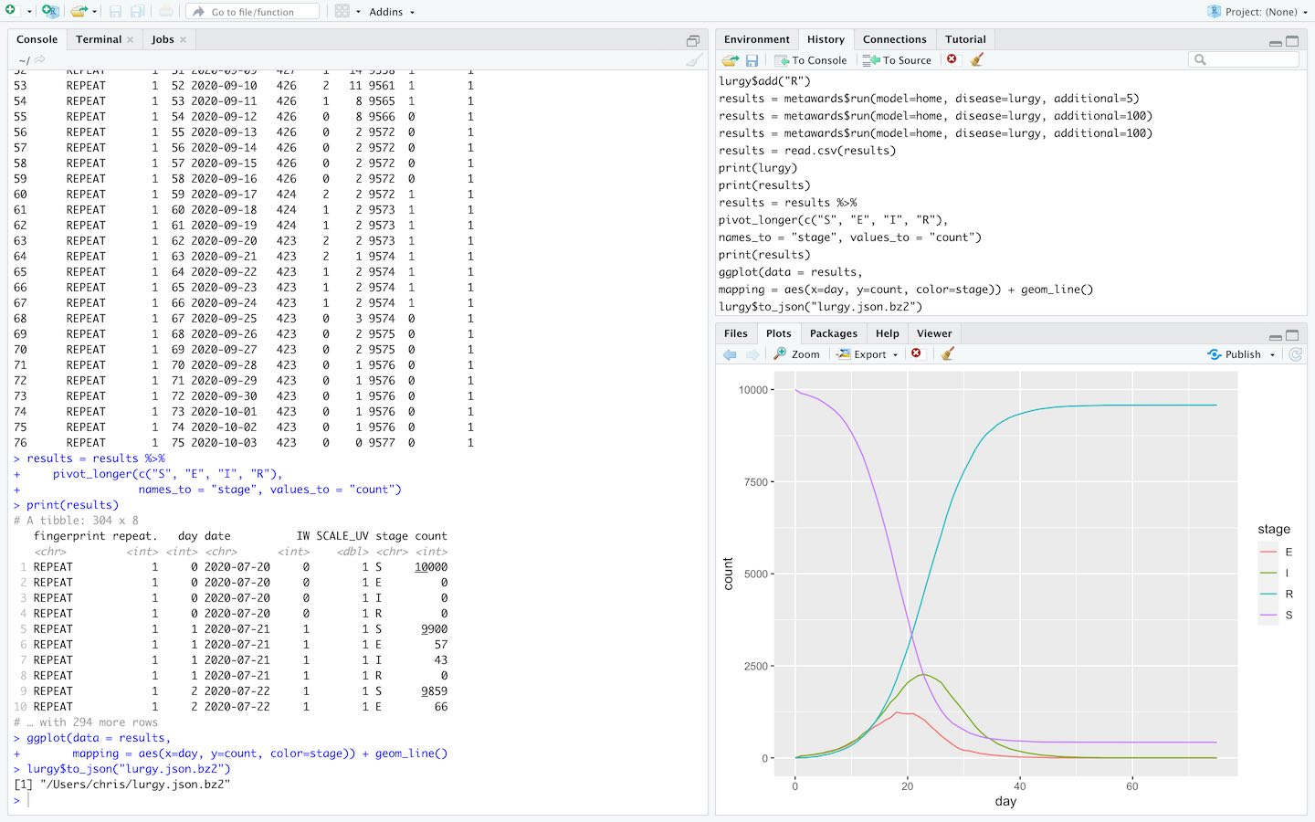The height and width of the screenshot is (822, 1315).
Task: Minimize the Plots pane
Action: pyautogui.click(x=1275, y=336)
